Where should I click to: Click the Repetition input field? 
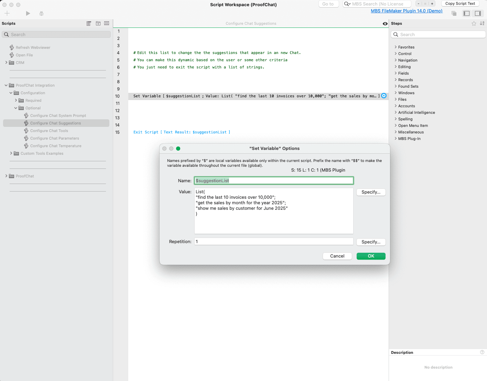[273, 241]
